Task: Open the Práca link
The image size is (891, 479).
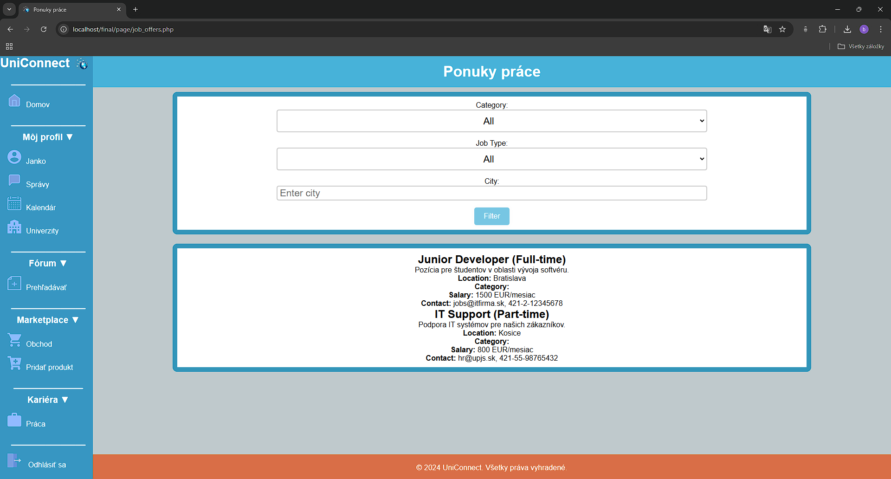Action: [x=36, y=424]
